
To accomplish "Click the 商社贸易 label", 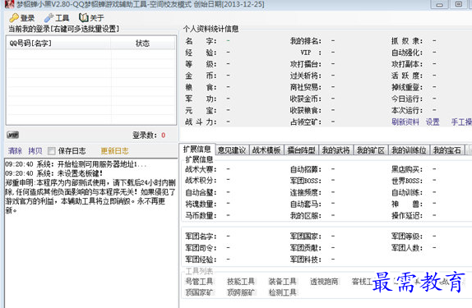I will (x=306, y=87).
